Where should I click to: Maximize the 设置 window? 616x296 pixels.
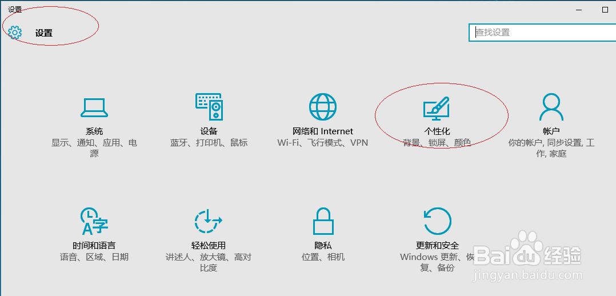pyautogui.click(x=605, y=10)
